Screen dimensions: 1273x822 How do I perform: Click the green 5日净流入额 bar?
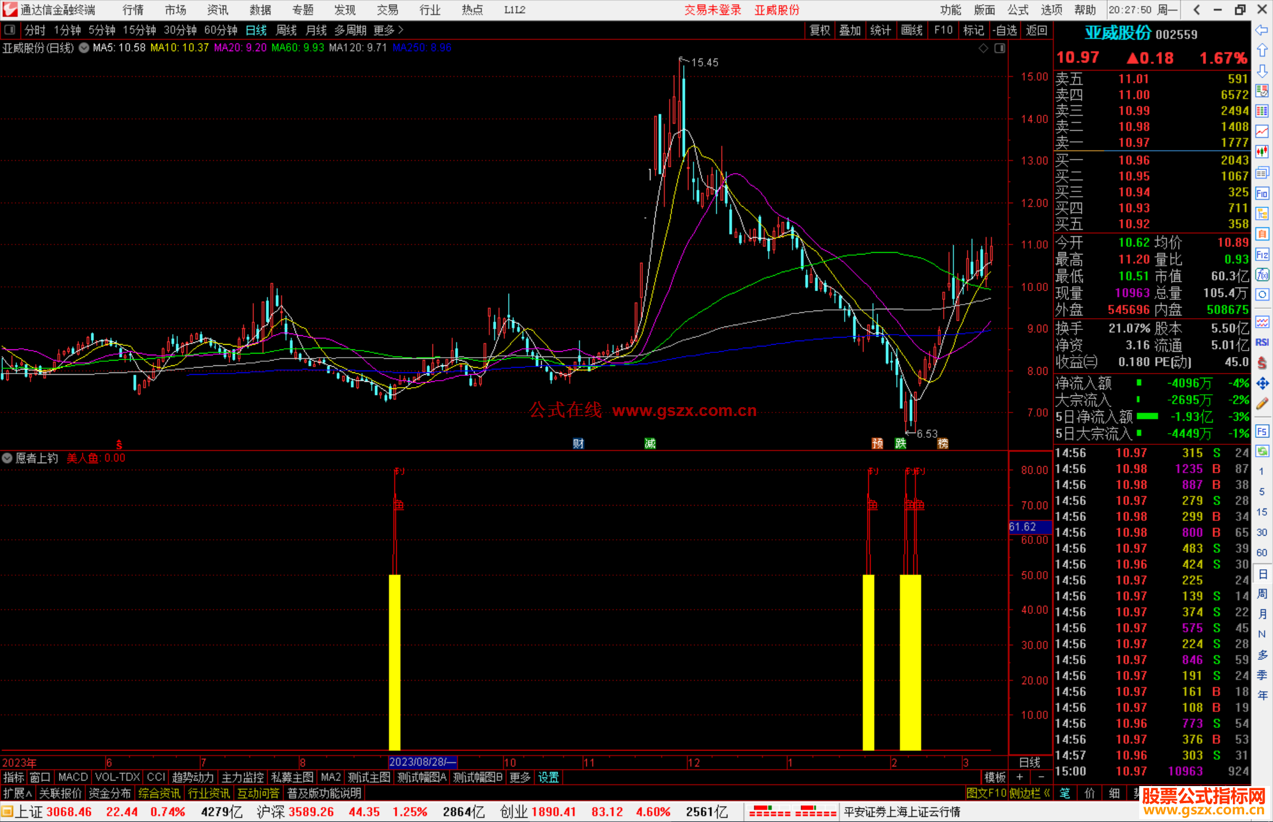point(1147,417)
